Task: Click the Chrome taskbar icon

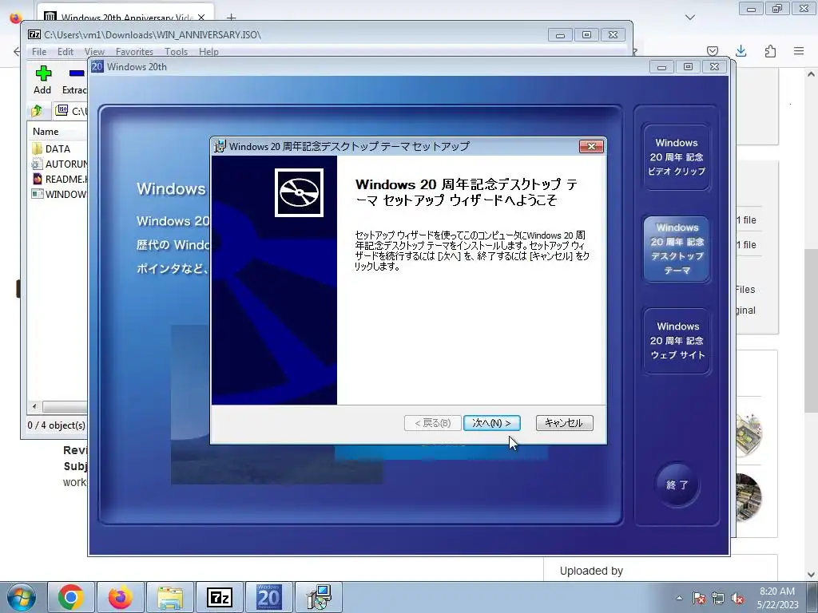Action: (71, 597)
